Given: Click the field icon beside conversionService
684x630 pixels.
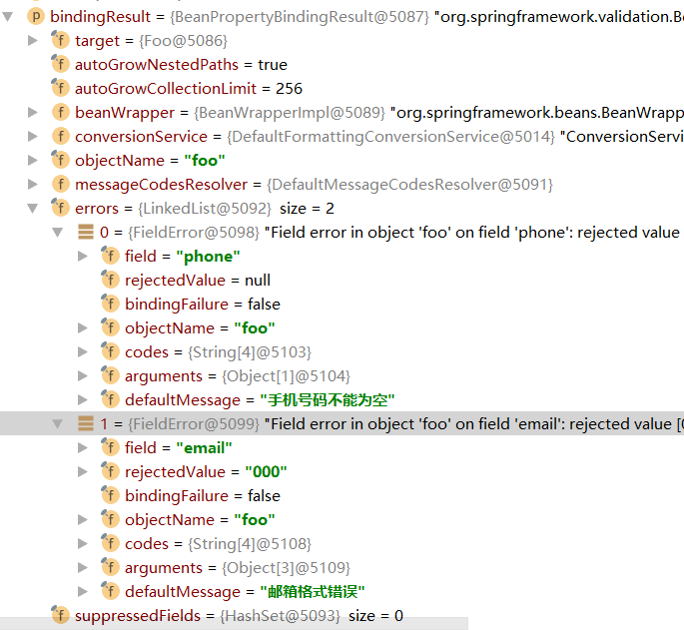Looking at the screenshot, I should click(x=60, y=137).
